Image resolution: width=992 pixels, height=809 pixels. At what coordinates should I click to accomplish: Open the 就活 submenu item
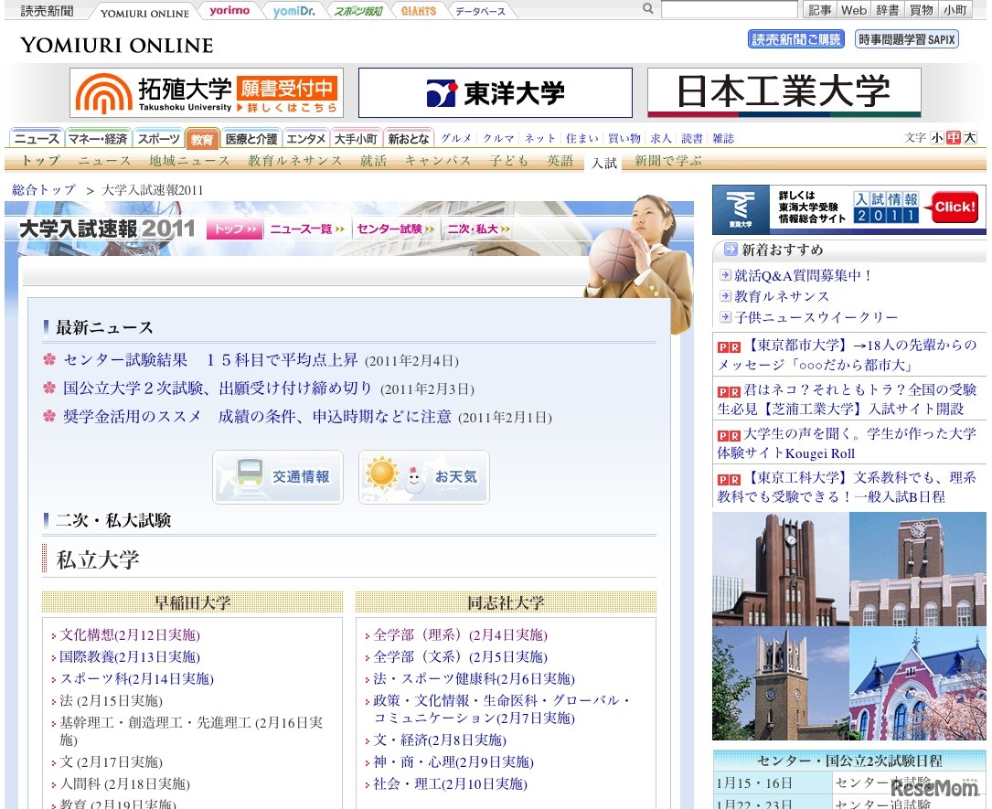(x=373, y=161)
